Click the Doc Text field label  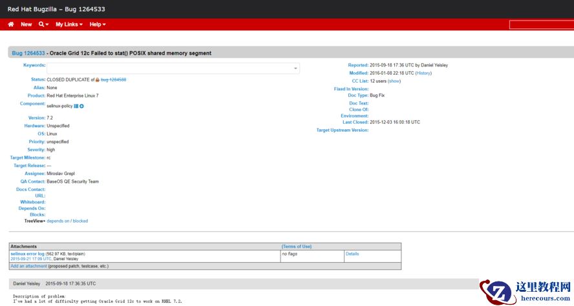(359, 103)
